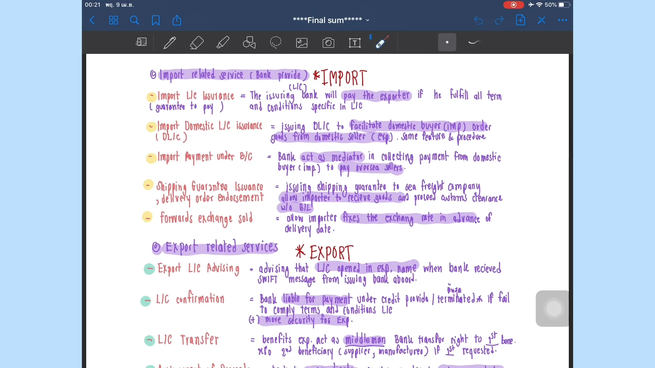Select the Text box tool
Screen dimensions: 655x368
[355, 43]
